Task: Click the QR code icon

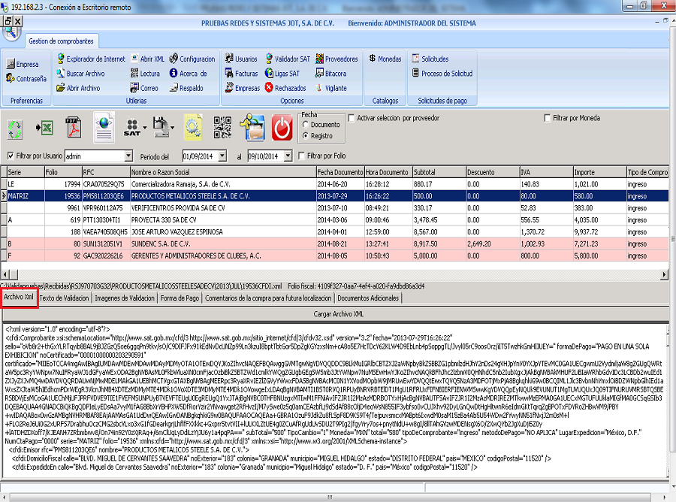Action: [223, 127]
